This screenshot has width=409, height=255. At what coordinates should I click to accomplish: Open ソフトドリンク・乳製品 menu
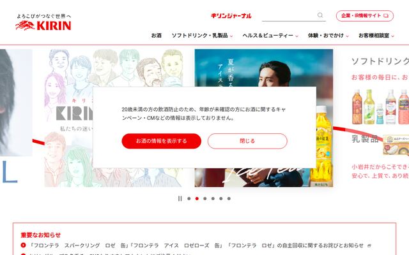(x=200, y=36)
